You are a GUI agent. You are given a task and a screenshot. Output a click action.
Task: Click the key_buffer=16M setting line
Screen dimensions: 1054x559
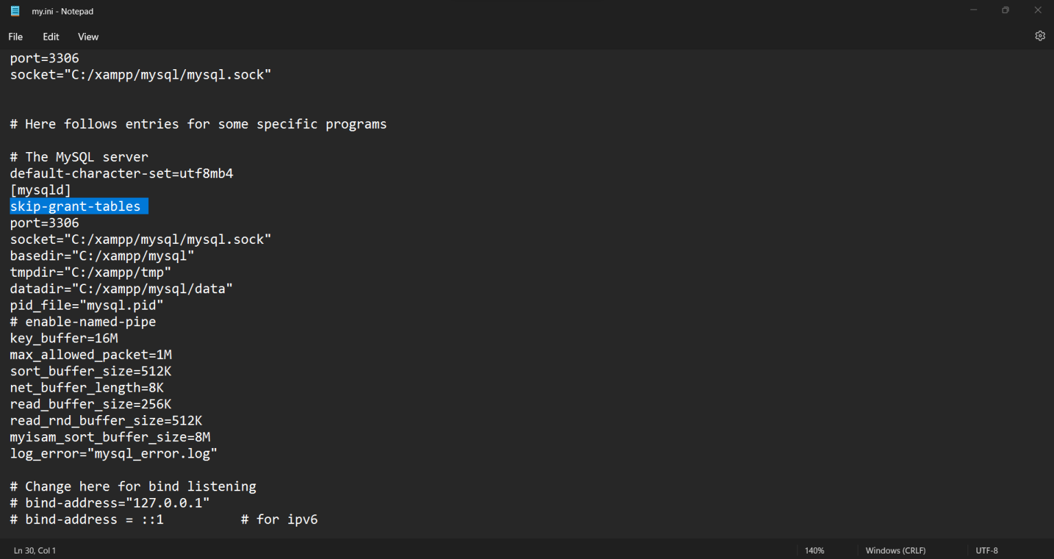pyautogui.click(x=64, y=338)
